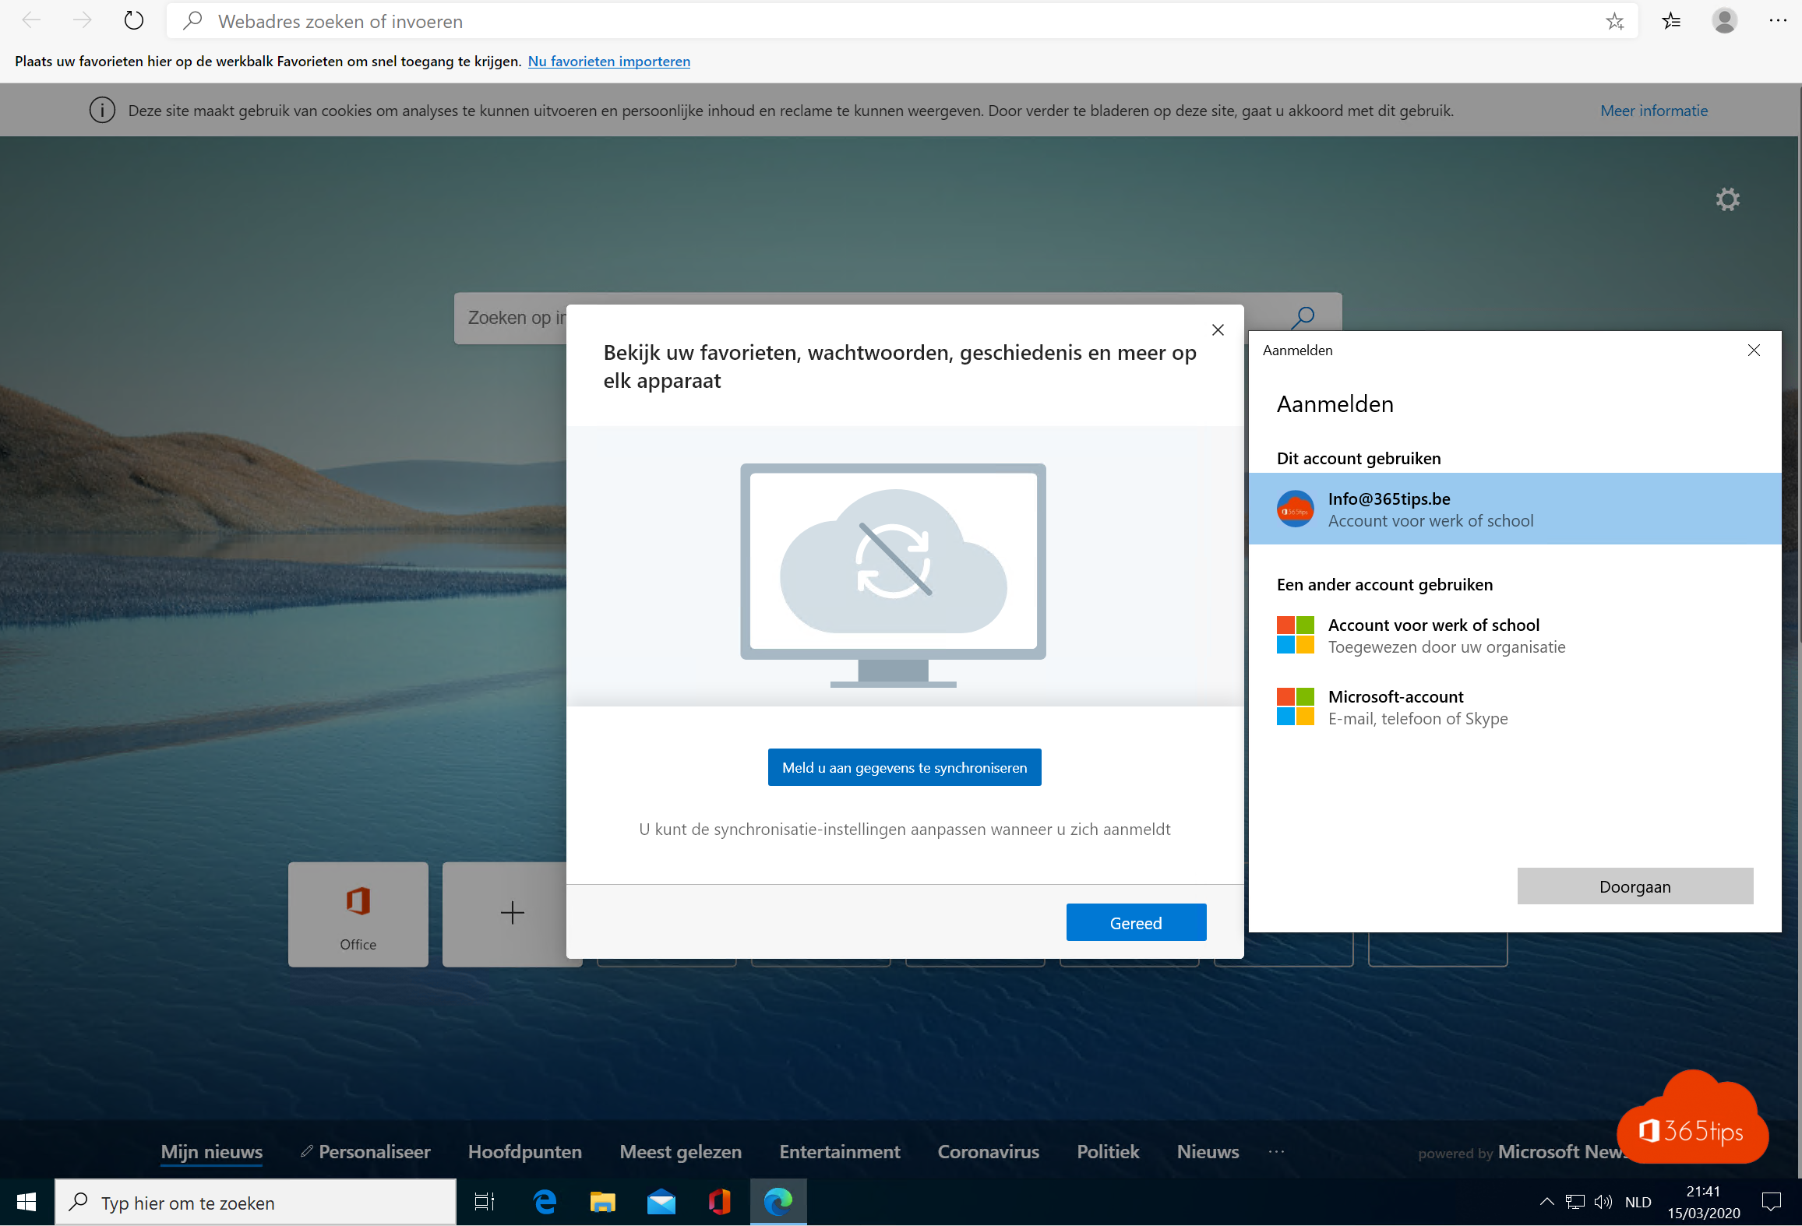Screen dimensions: 1802x1226
Task: Click the cookie notice info icon
Action: (102, 111)
